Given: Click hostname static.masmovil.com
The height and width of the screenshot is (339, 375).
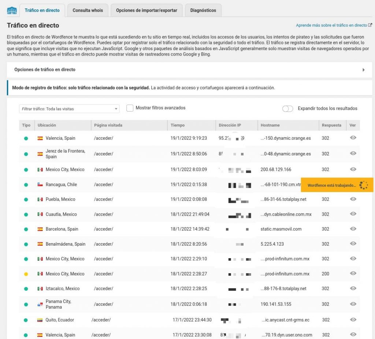Looking at the screenshot, I should pyautogui.click(x=281, y=229).
